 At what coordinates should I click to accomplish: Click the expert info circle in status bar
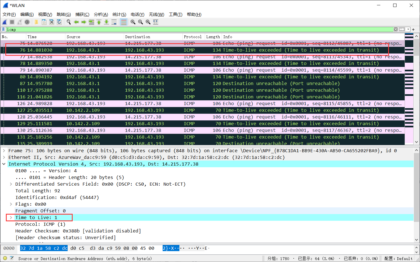[x=5, y=258]
